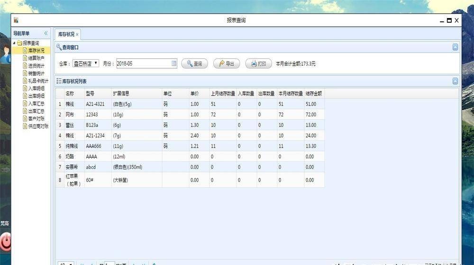474x265 pixels.
Task: Click the 导出 export button
Action: point(227,63)
